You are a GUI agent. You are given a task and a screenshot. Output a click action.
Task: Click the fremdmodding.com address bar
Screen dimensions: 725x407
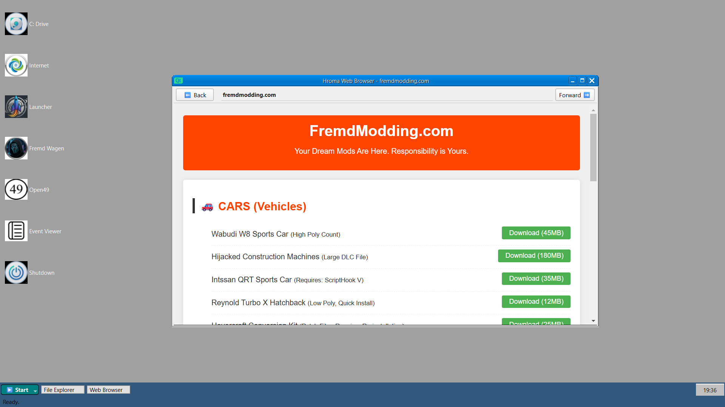(x=378, y=95)
